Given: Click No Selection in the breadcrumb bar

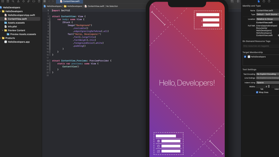Looking at the screenshot, I should [112, 6].
